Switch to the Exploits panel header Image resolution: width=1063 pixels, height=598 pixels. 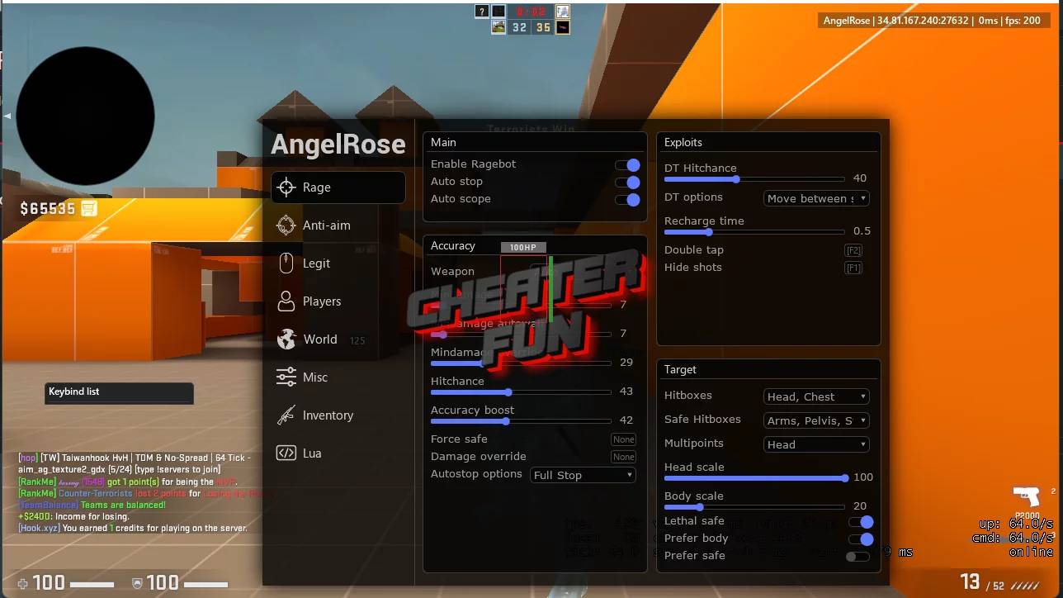click(x=682, y=142)
